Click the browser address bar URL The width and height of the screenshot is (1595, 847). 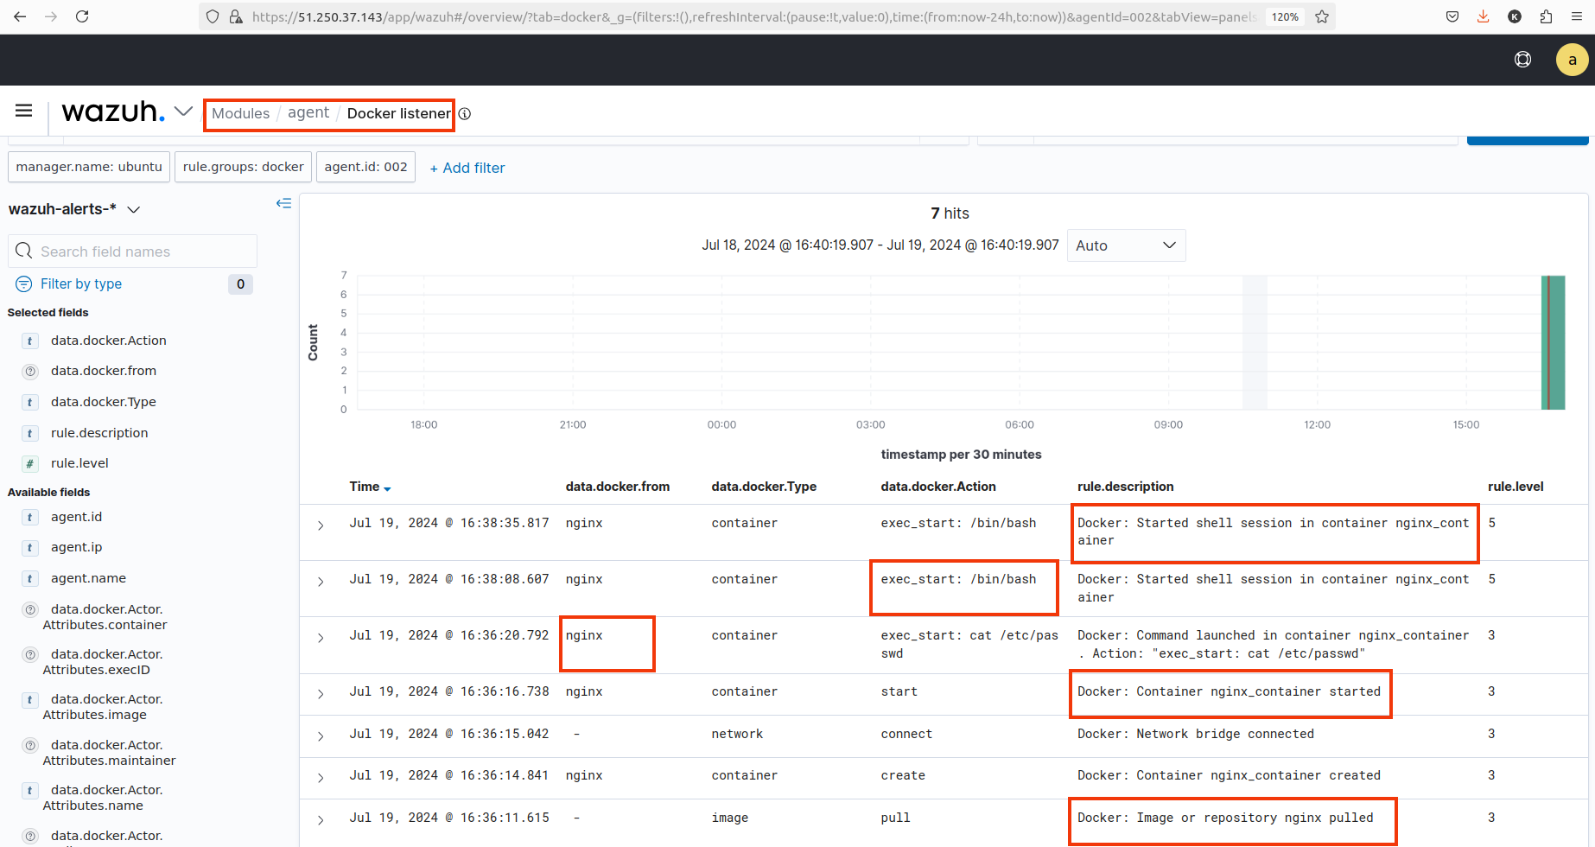pos(753,16)
